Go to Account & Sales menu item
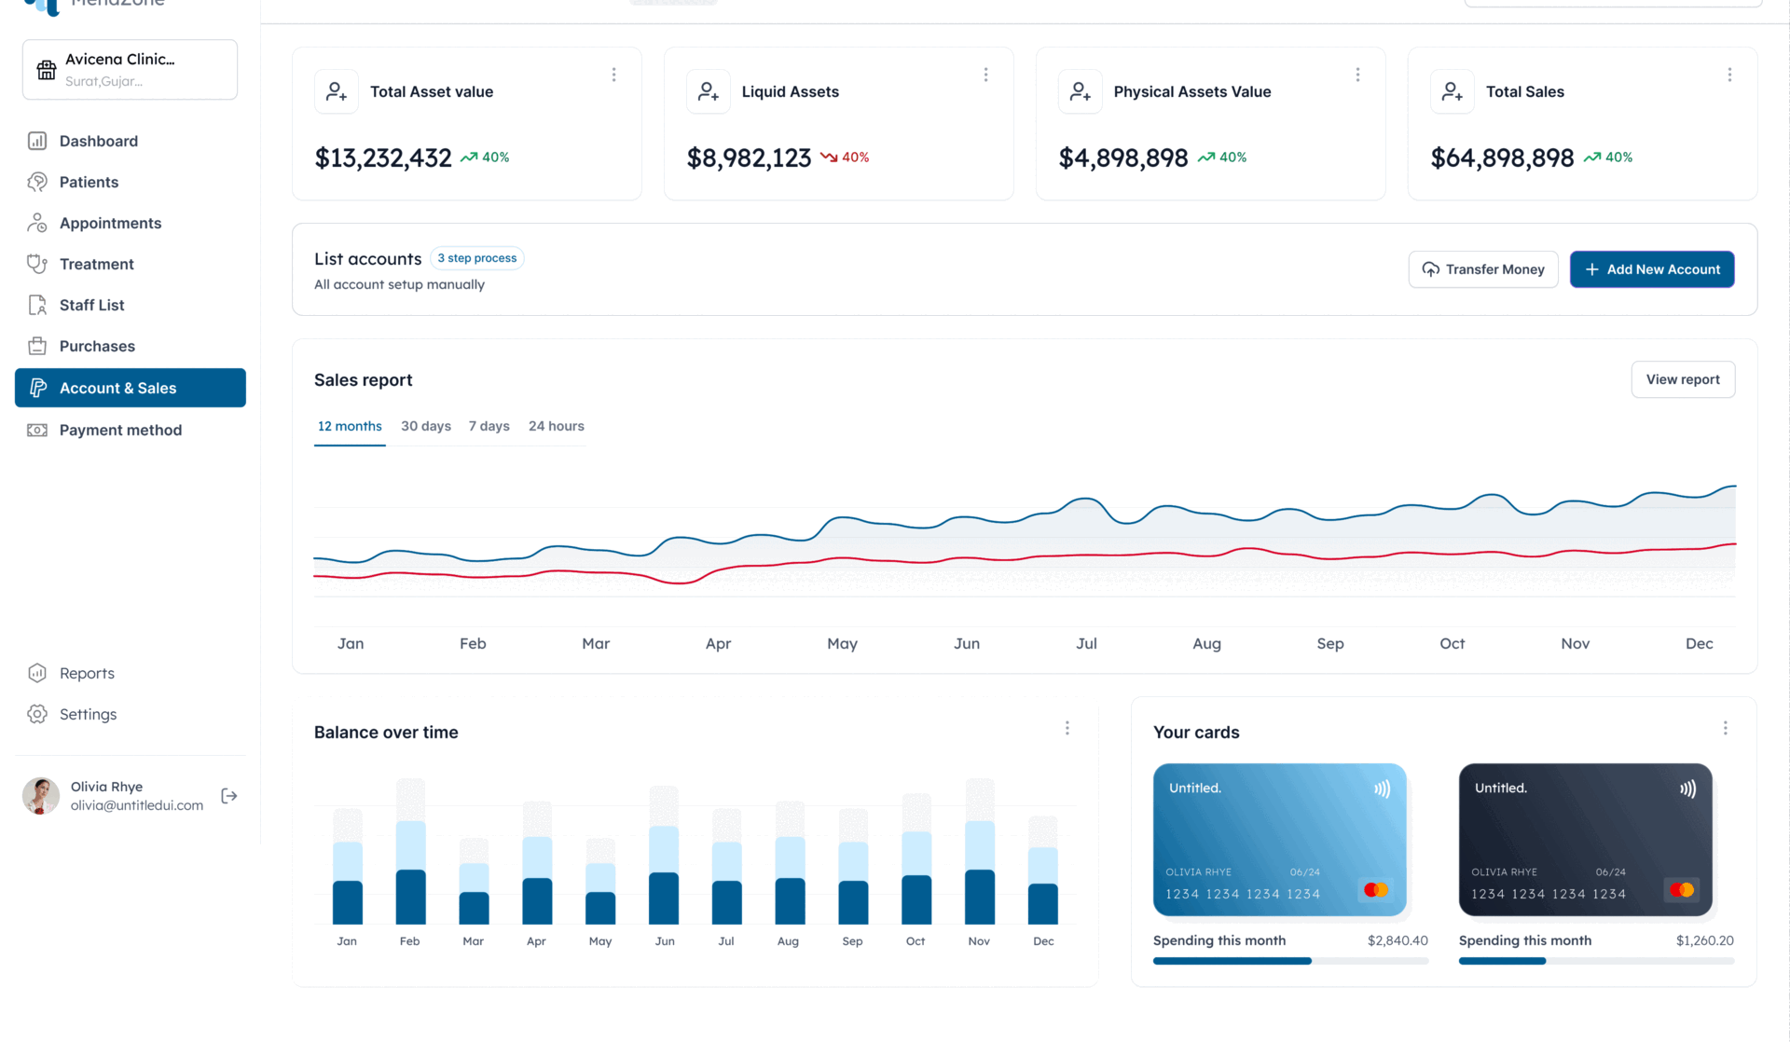1790x1042 pixels. (131, 388)
